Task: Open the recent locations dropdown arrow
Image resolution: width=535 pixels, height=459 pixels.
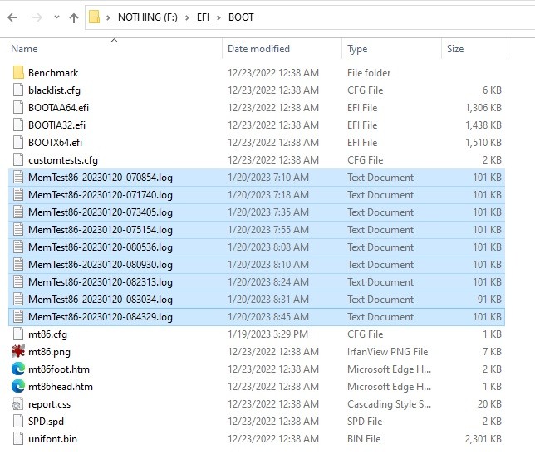Action: 56,17
